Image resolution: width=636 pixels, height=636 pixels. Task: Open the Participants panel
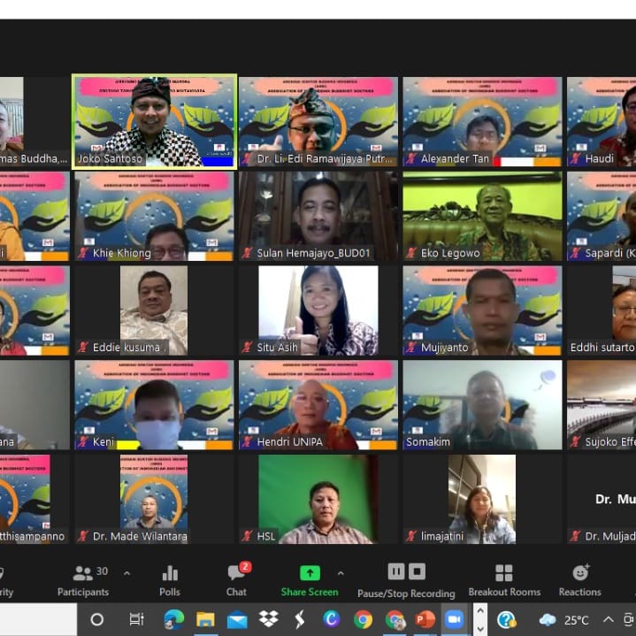83,581
